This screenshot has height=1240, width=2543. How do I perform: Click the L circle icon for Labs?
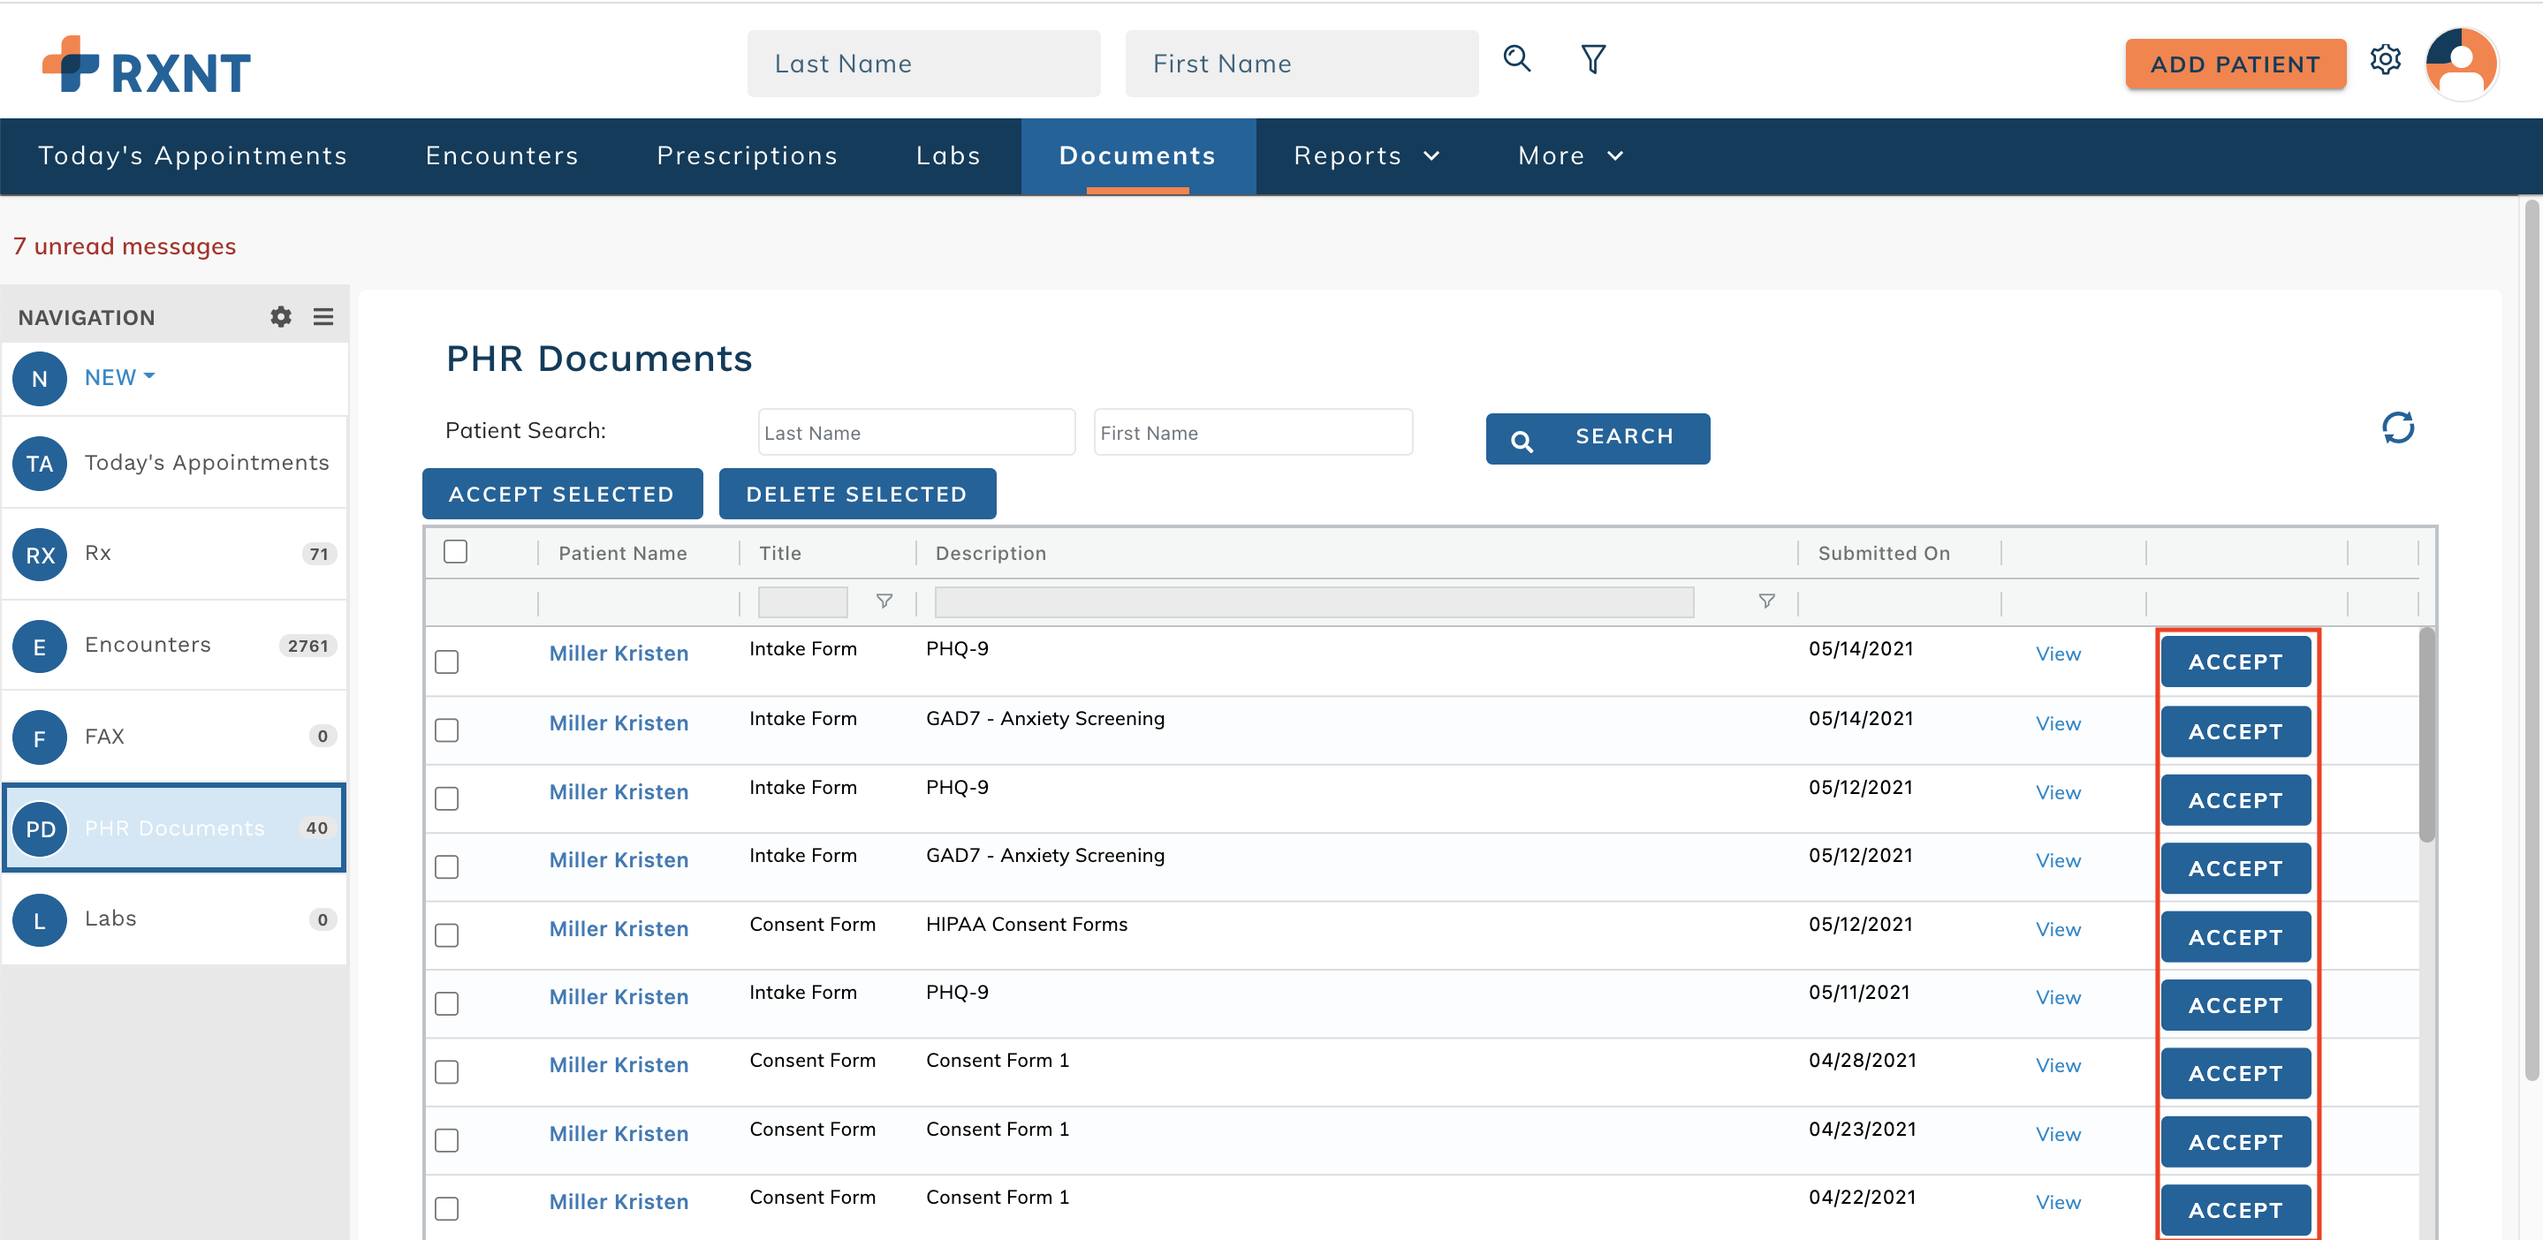coord(40,920)
